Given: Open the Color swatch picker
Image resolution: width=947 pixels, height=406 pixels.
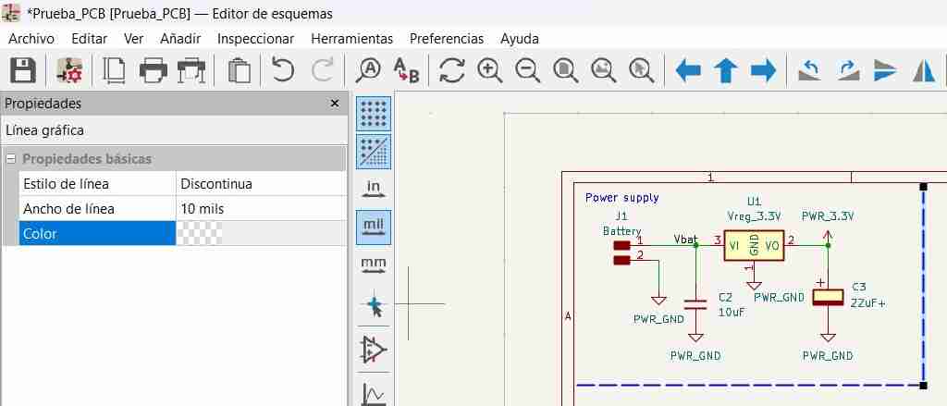Looking at the screenshot, I should (x=200, y=233).
